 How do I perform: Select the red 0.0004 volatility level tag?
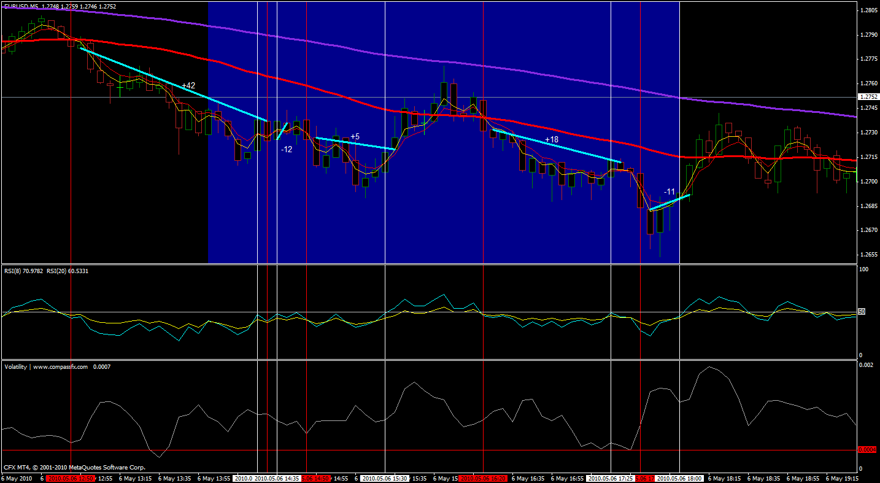tap(868, 450)
